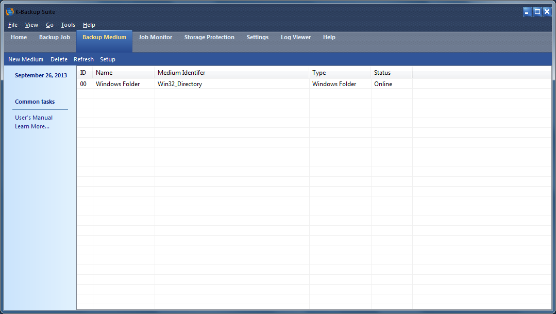Select the row with ID 00
This screenshot has width=556, height=314.
314,84
